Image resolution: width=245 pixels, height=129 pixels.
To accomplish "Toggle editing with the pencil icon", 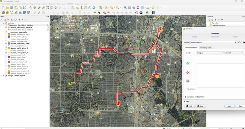I will tap(39, 13).
